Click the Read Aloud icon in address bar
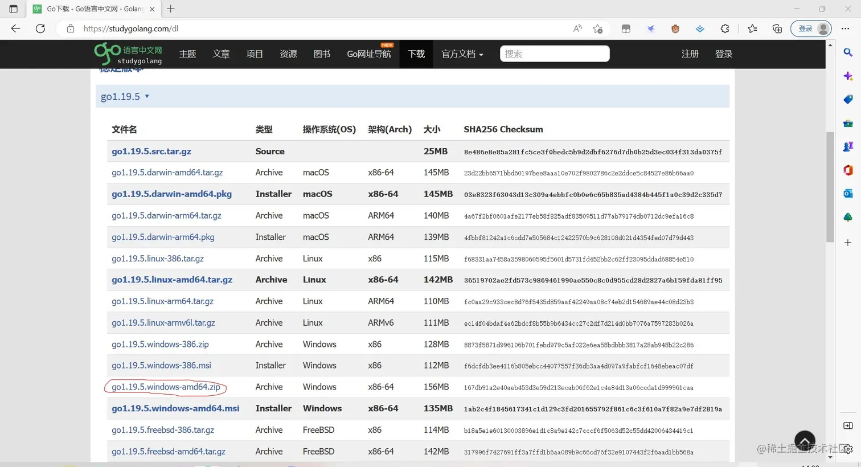 click(577, 28)
